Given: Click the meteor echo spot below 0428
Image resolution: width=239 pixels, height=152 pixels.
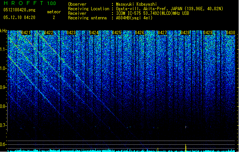Looking at the screenshot, I should tap(186, 127).
